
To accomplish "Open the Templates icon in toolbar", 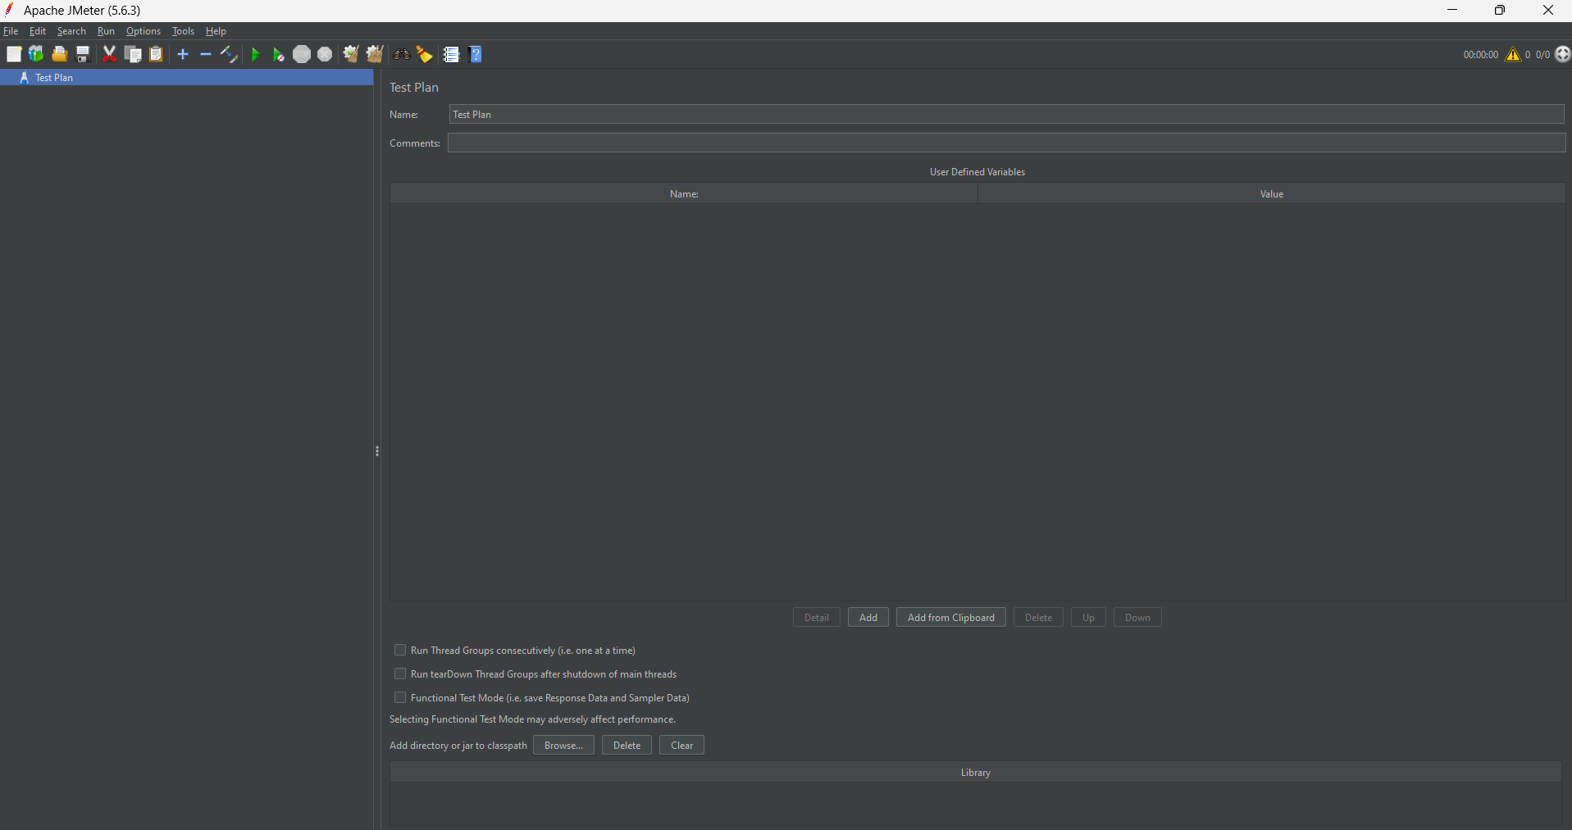I will pos(36,54).
